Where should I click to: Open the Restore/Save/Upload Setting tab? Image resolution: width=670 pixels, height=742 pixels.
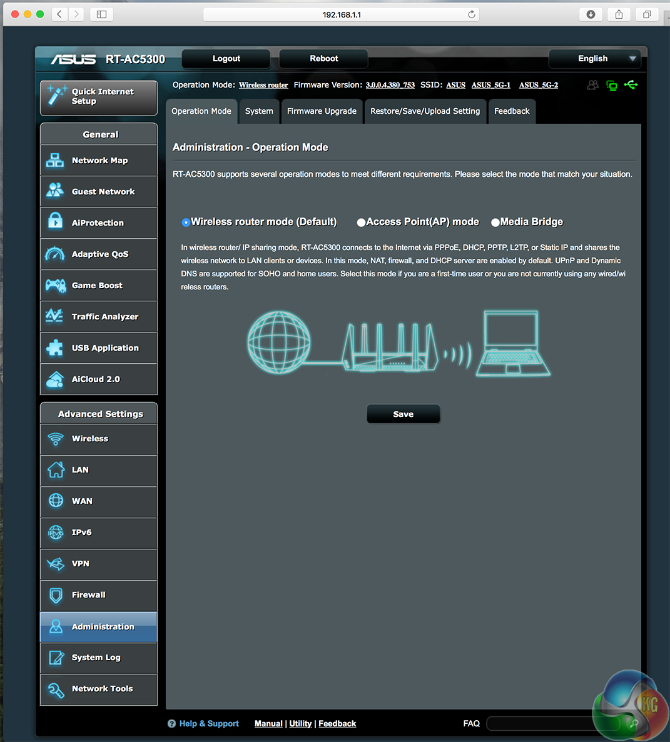[x=425, y=111]
